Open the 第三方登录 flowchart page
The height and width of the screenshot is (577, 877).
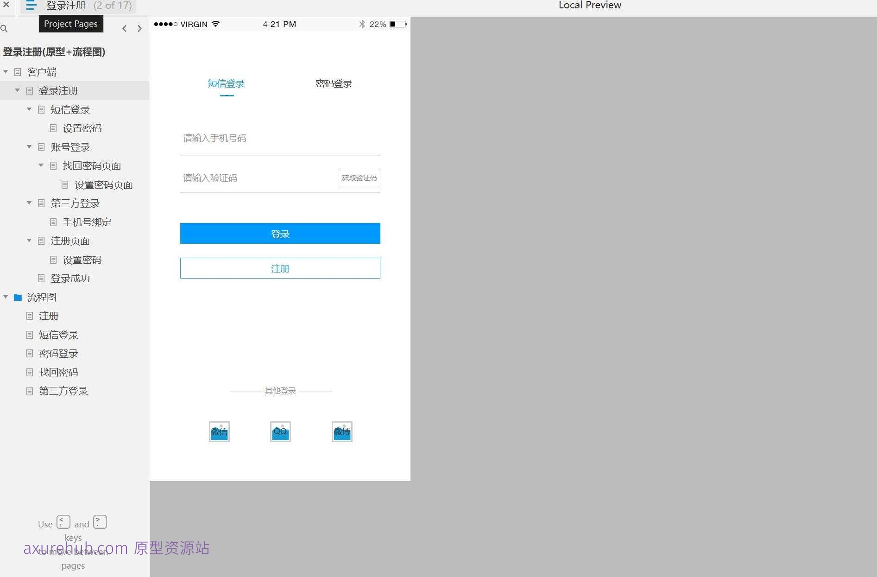point(63,391)
